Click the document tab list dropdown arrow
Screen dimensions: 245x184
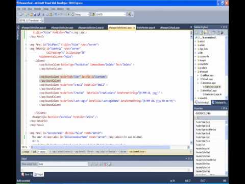click(191, 27)
